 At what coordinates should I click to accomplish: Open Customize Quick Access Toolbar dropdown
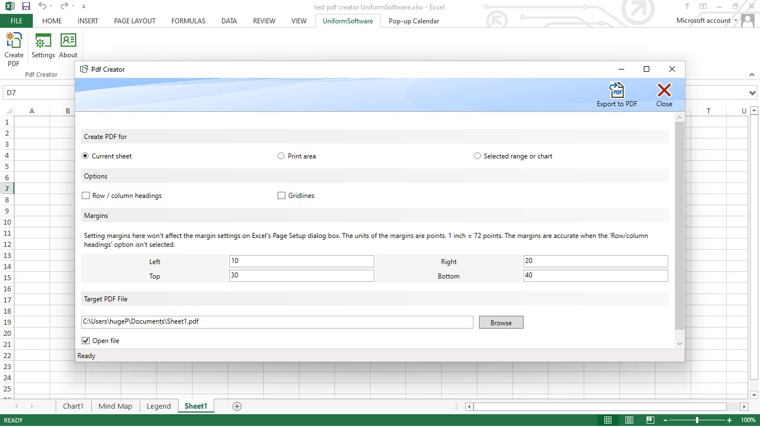[x=83, y=7]
